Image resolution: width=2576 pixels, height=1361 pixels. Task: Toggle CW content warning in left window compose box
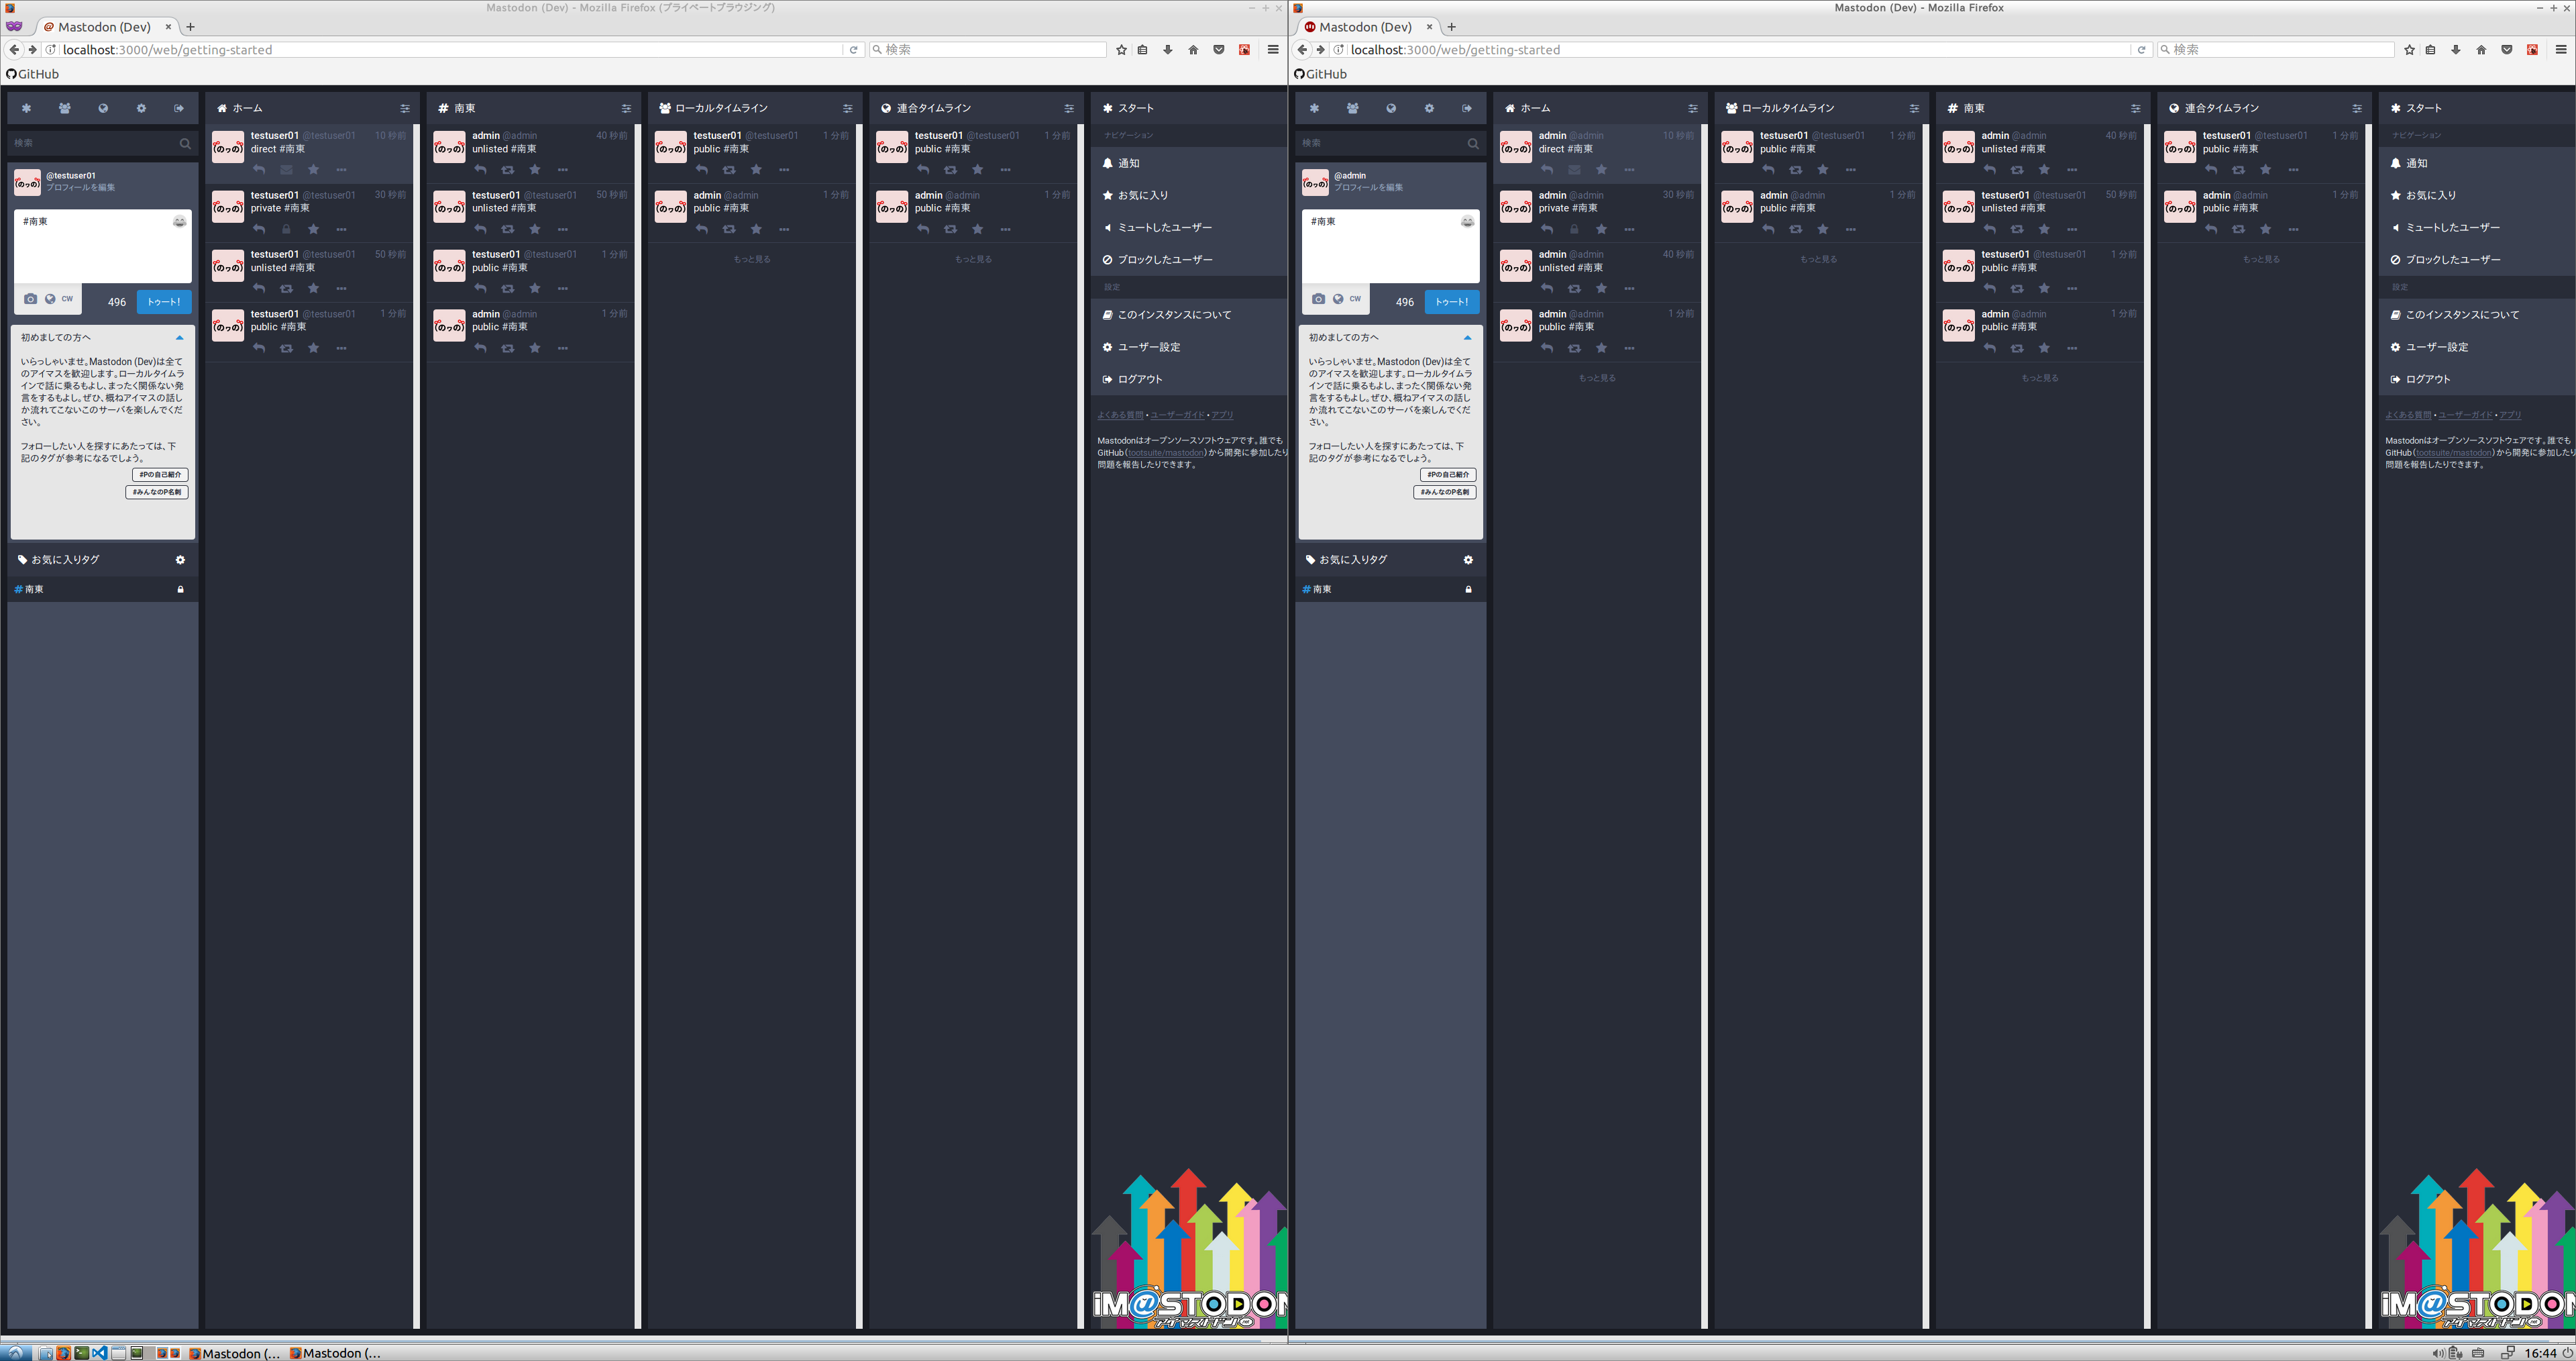point(67,299)
